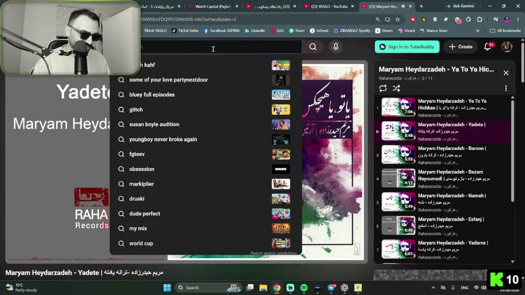Open Chrome zoom magnifier in address bar

(x=378, y=19)
